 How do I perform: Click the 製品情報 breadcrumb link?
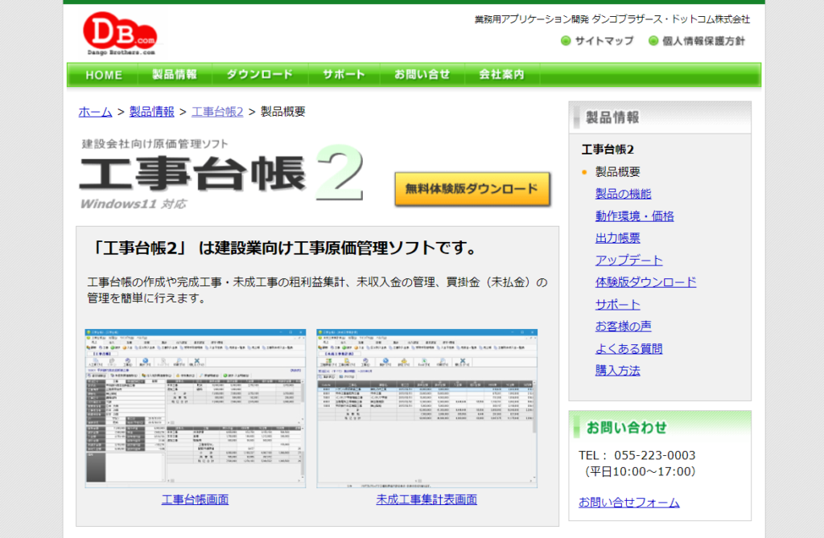tap(151, 112)
